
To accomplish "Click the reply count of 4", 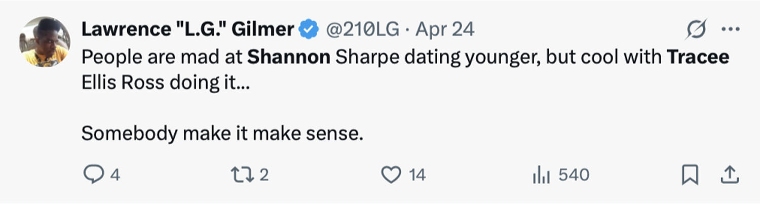I will pyautogui.click(x=115, y=176).
